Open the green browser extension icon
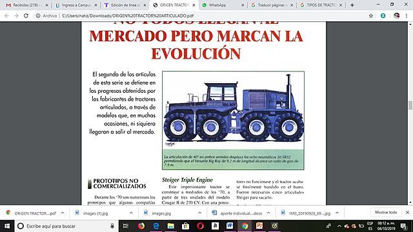The width and height of the screenshot is (413, 232). pos(383,15)
